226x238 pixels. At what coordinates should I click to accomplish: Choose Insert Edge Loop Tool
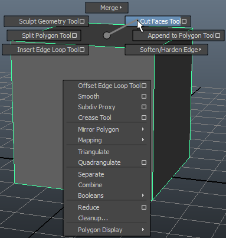pos(45,50)
